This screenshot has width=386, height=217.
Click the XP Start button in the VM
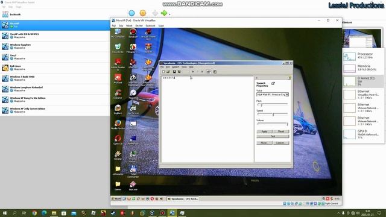tap(116, 199)
